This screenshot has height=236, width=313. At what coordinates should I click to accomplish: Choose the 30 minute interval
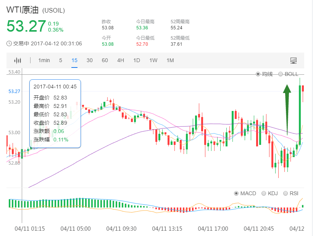tap(90, 60)
